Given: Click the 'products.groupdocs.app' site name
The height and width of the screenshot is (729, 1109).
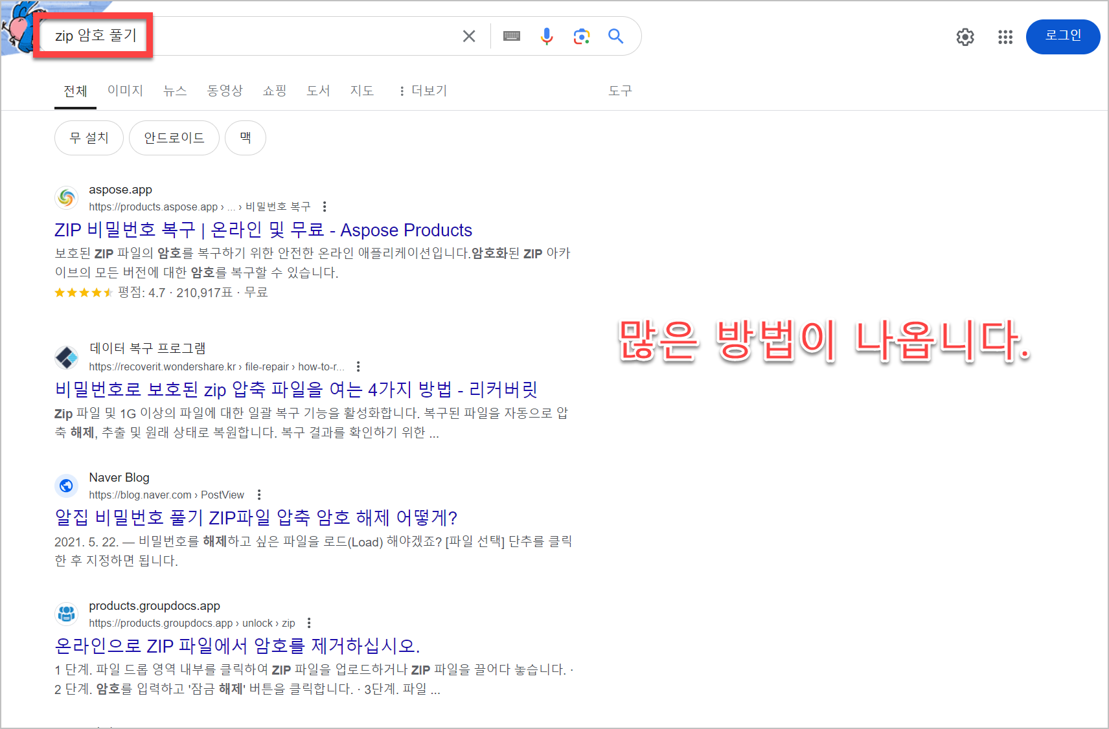Looking at the screenshot, I should click(x=154, y=606).
